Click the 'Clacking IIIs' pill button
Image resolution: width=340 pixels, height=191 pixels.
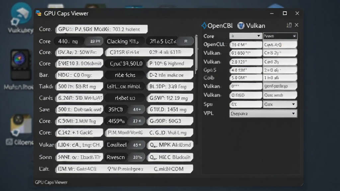[x=124, y=41]
